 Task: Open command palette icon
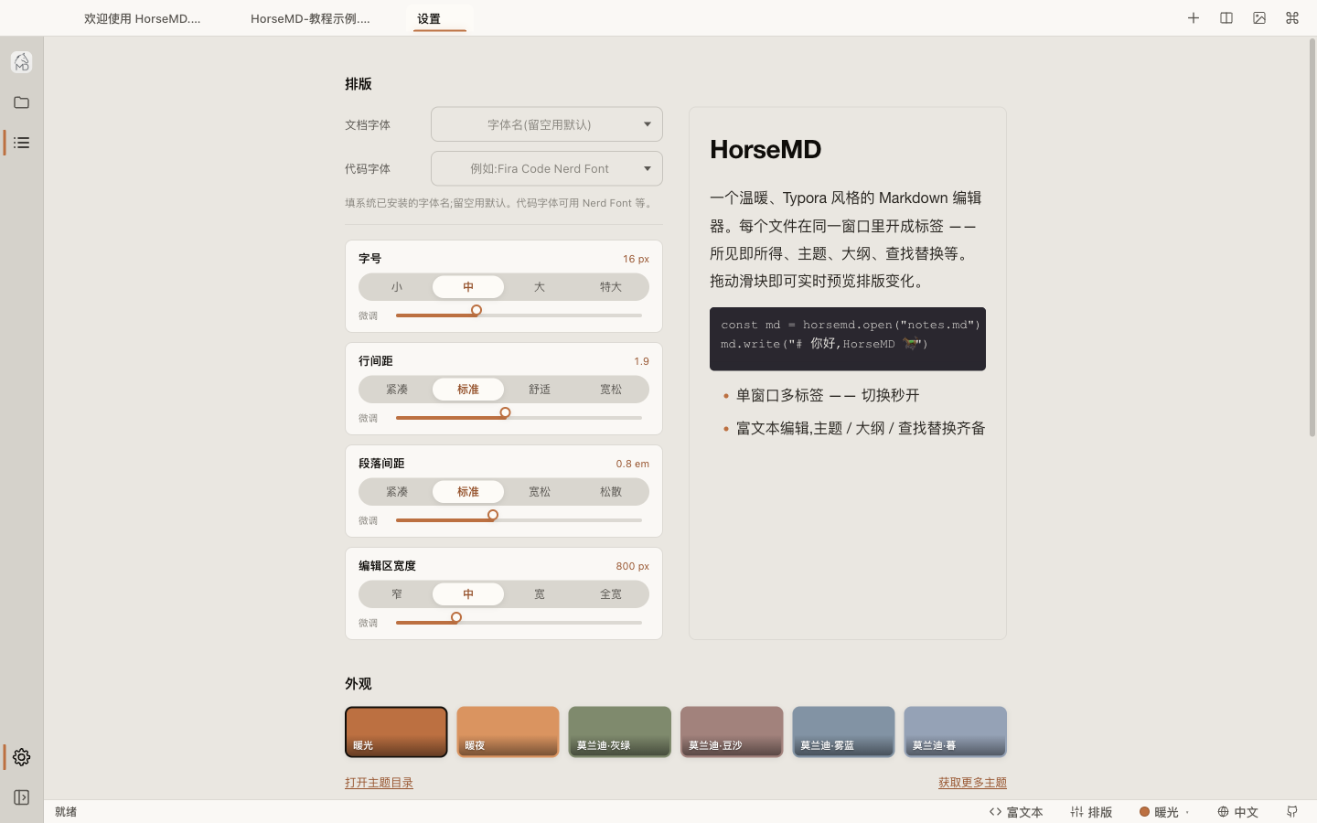click(1292, 18)
